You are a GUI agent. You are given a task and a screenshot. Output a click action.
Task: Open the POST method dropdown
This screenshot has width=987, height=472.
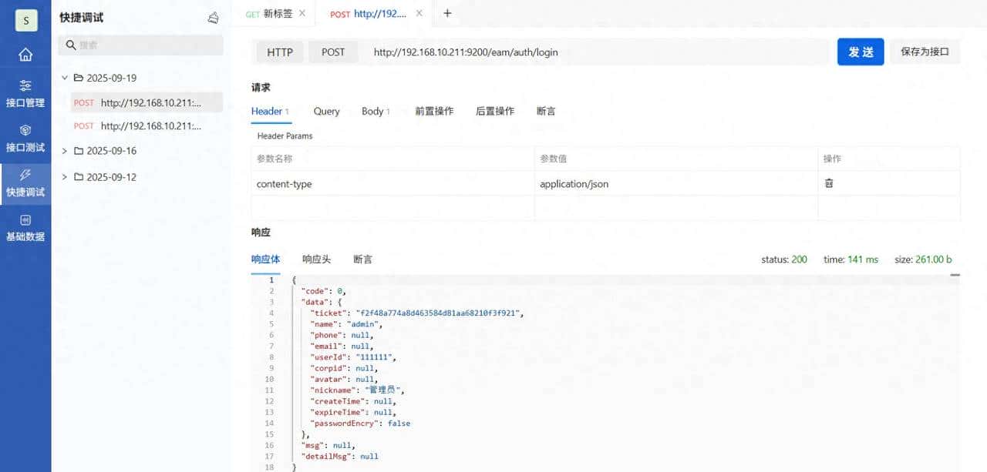pos(333,52)
